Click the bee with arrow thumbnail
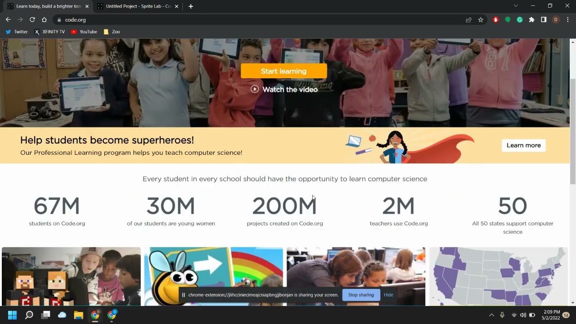 (x=214, y=276)
